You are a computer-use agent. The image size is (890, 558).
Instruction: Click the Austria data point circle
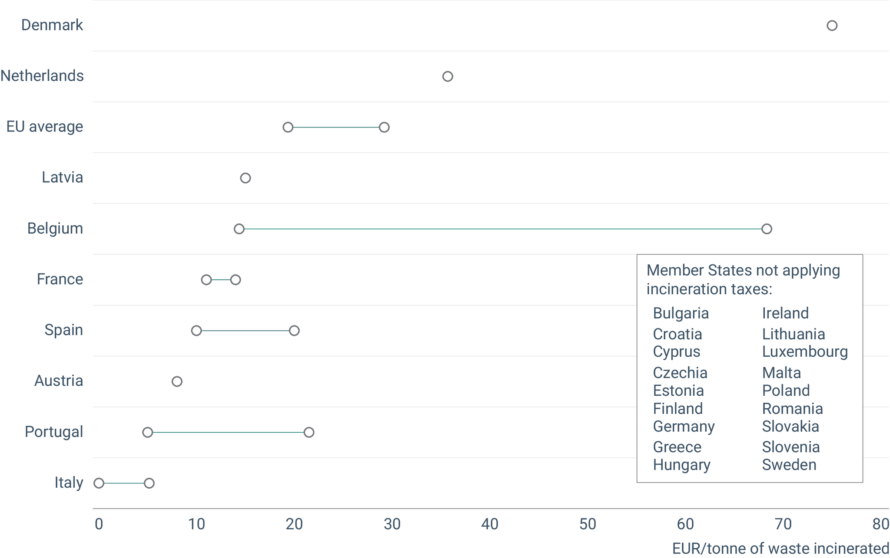click(x=177, y=381)
